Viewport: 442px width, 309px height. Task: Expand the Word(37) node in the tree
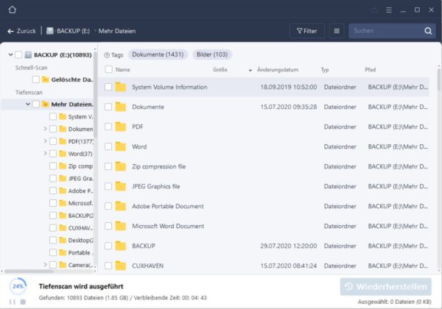(x=45, y=153)
